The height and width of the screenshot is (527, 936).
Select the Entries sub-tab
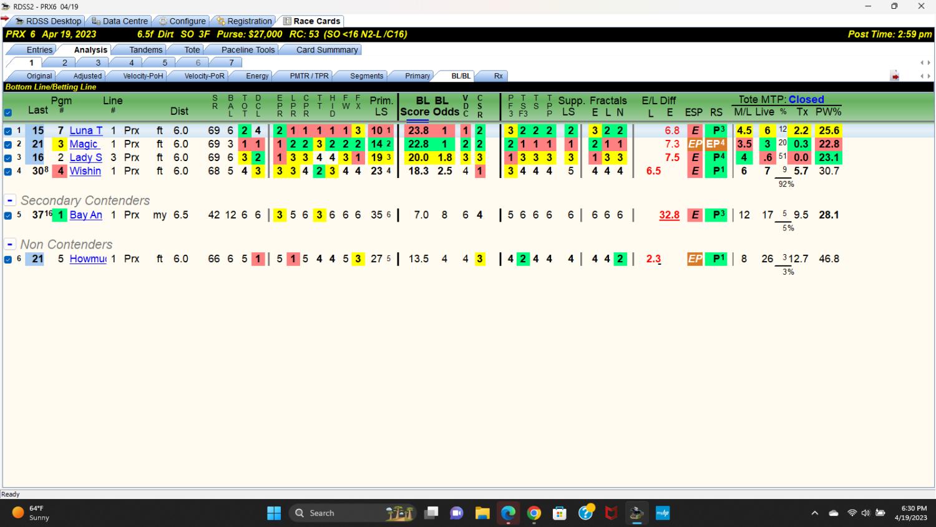coord(39,50)
